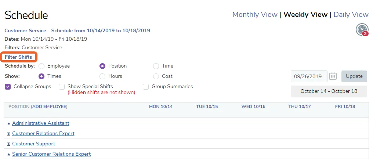
Task: Open the Customer Support position link
Action: [x=33, y=144]
